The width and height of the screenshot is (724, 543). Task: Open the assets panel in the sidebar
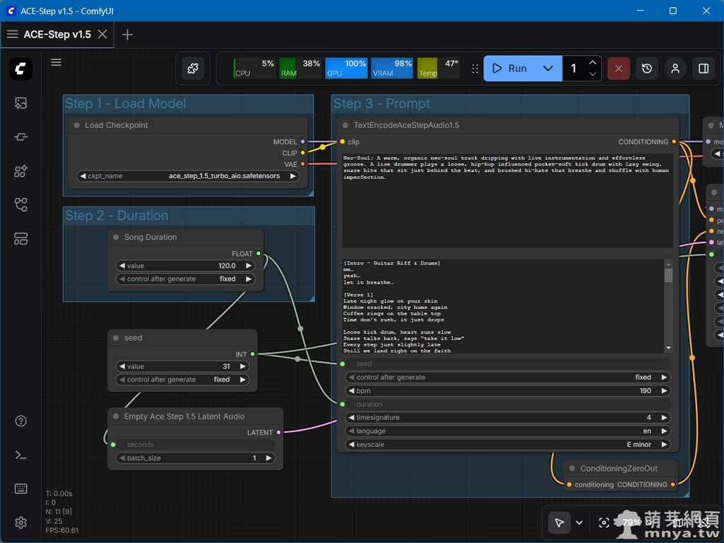(x=21, y=103)
